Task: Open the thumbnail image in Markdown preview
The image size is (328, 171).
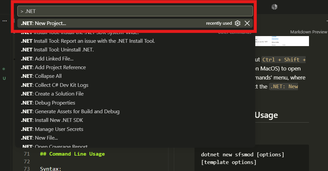Action: pyautogui.click(x=282, y=41)
